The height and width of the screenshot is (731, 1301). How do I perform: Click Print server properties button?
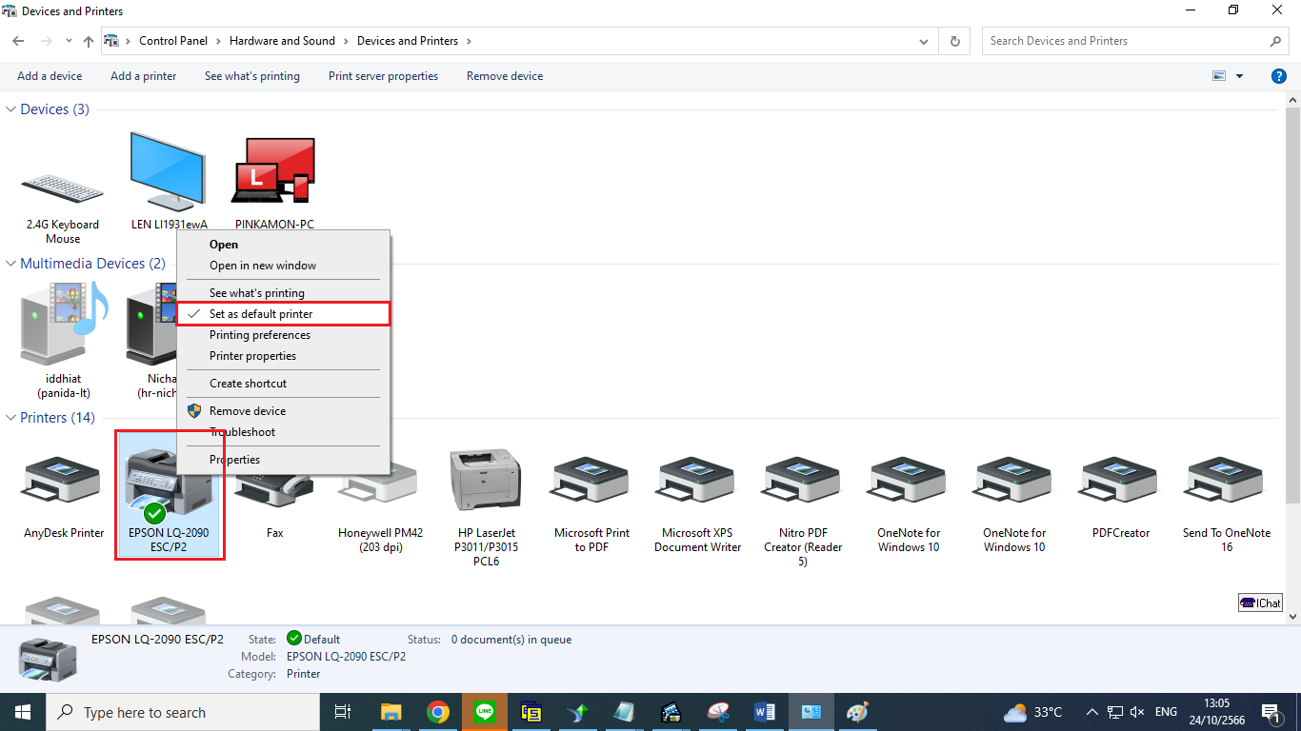click(x=383, y=76)
